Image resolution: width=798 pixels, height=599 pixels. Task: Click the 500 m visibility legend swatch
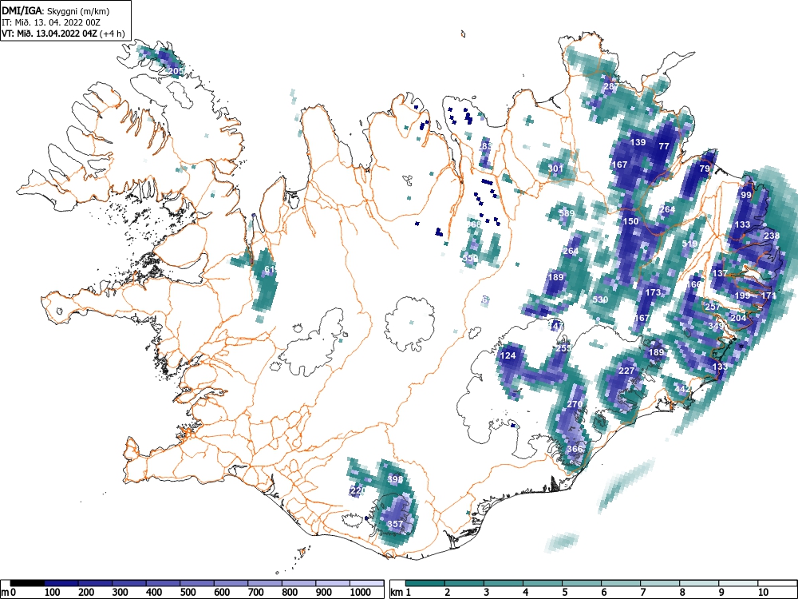pyautogui.click(x=197, y=583)
